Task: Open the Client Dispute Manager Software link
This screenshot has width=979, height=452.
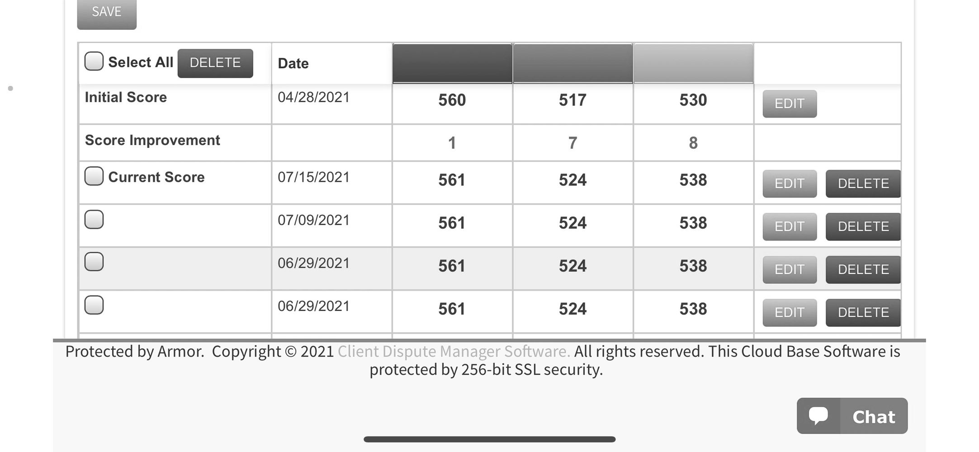Action: click(x=454, y=351)
